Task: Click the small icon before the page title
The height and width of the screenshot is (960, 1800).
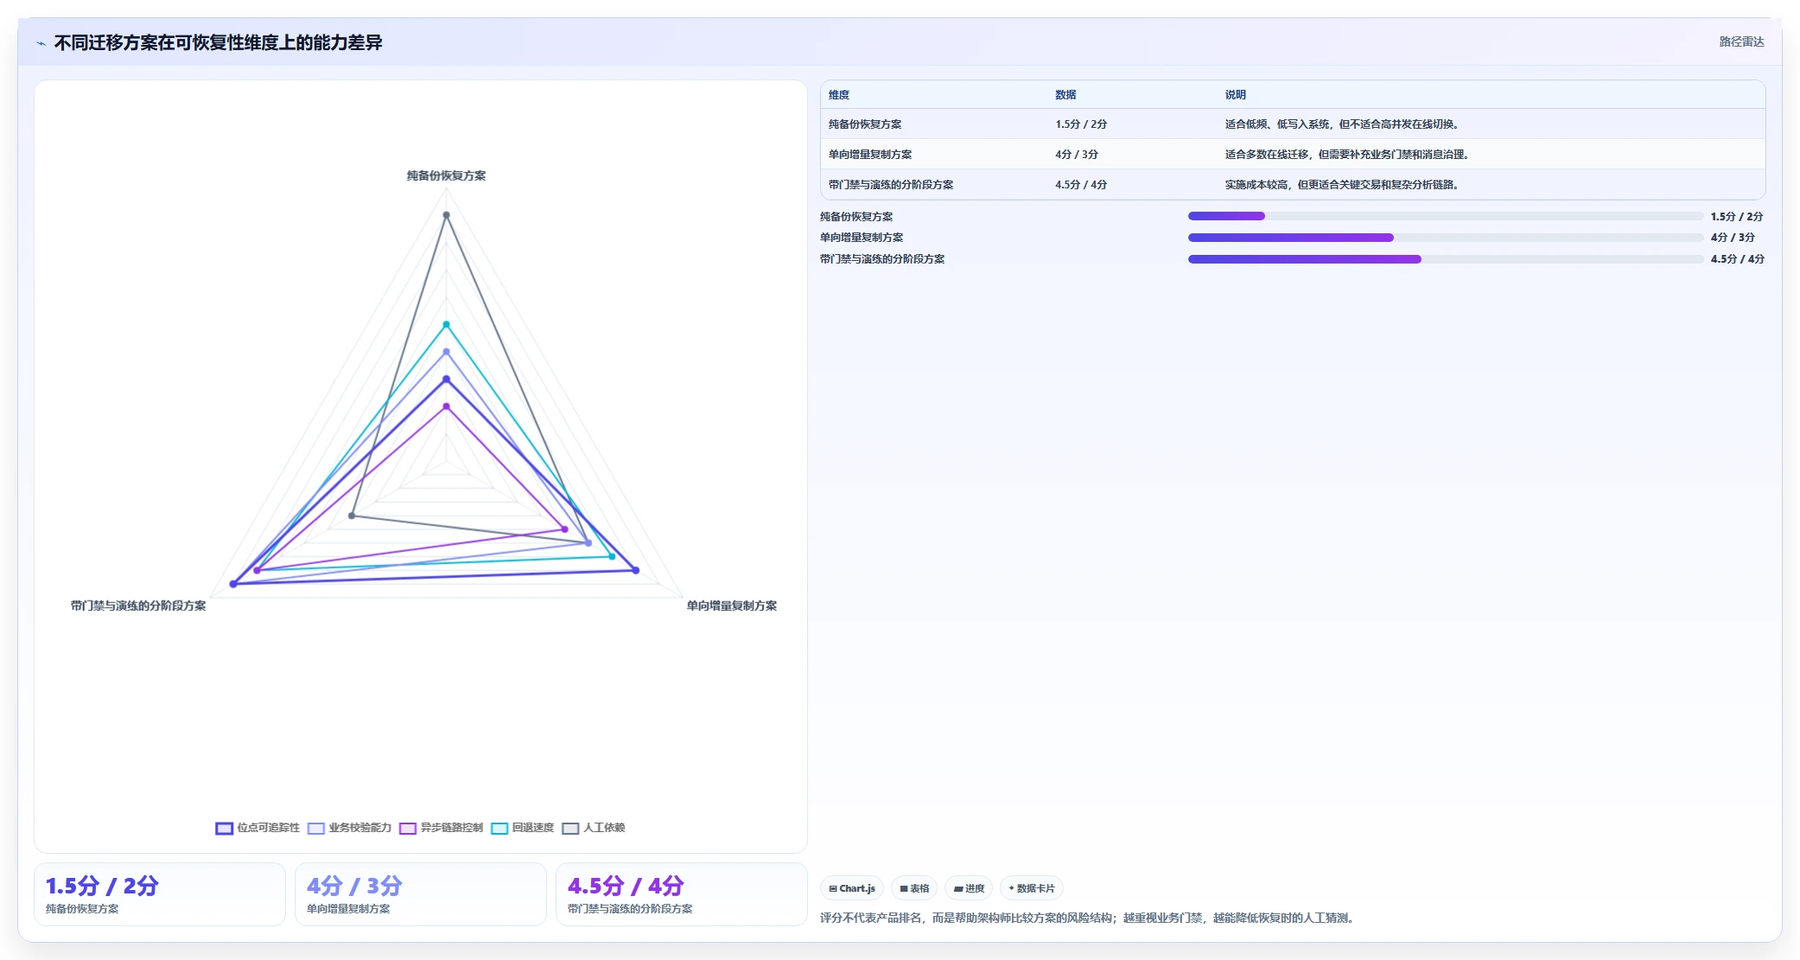Action: pos(41,43)
